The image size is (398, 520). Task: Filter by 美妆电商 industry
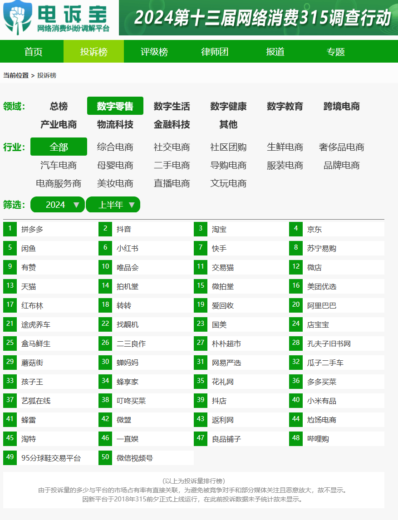(115, 183)
